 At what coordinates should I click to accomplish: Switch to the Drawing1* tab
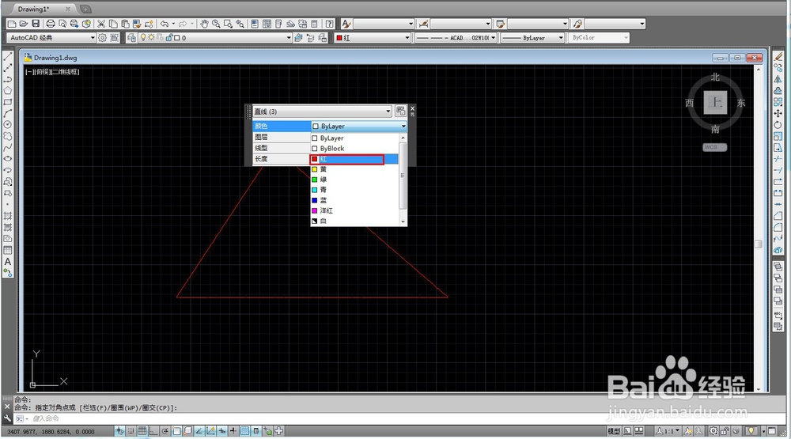point(33,9)
